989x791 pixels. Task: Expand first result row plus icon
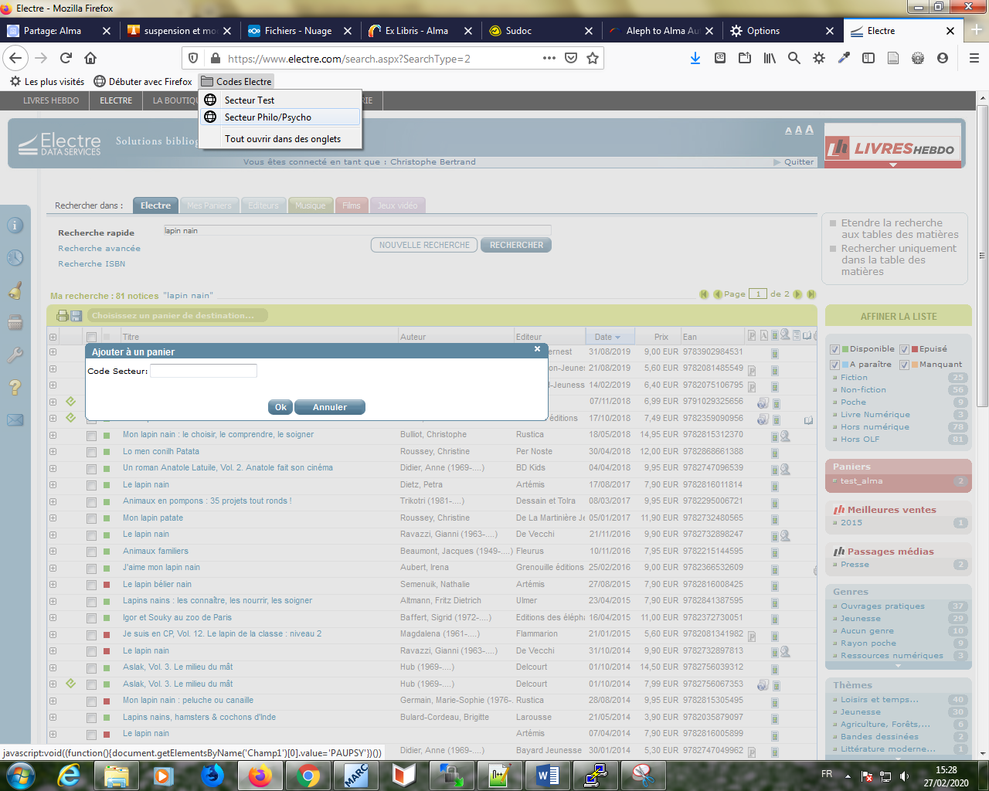pos(53,352)
